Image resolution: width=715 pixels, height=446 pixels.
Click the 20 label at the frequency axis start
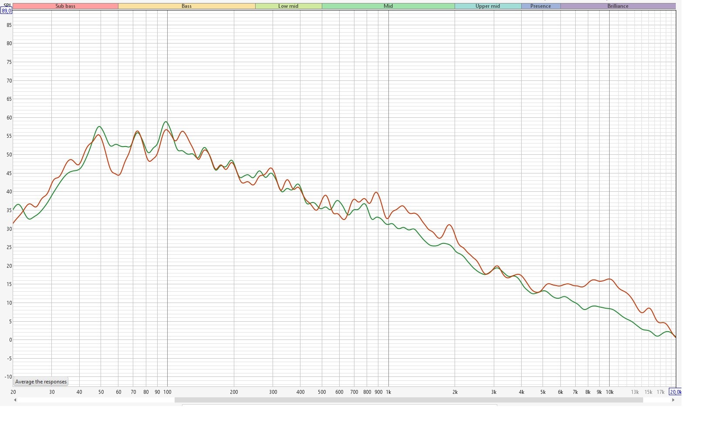point(13,392)
